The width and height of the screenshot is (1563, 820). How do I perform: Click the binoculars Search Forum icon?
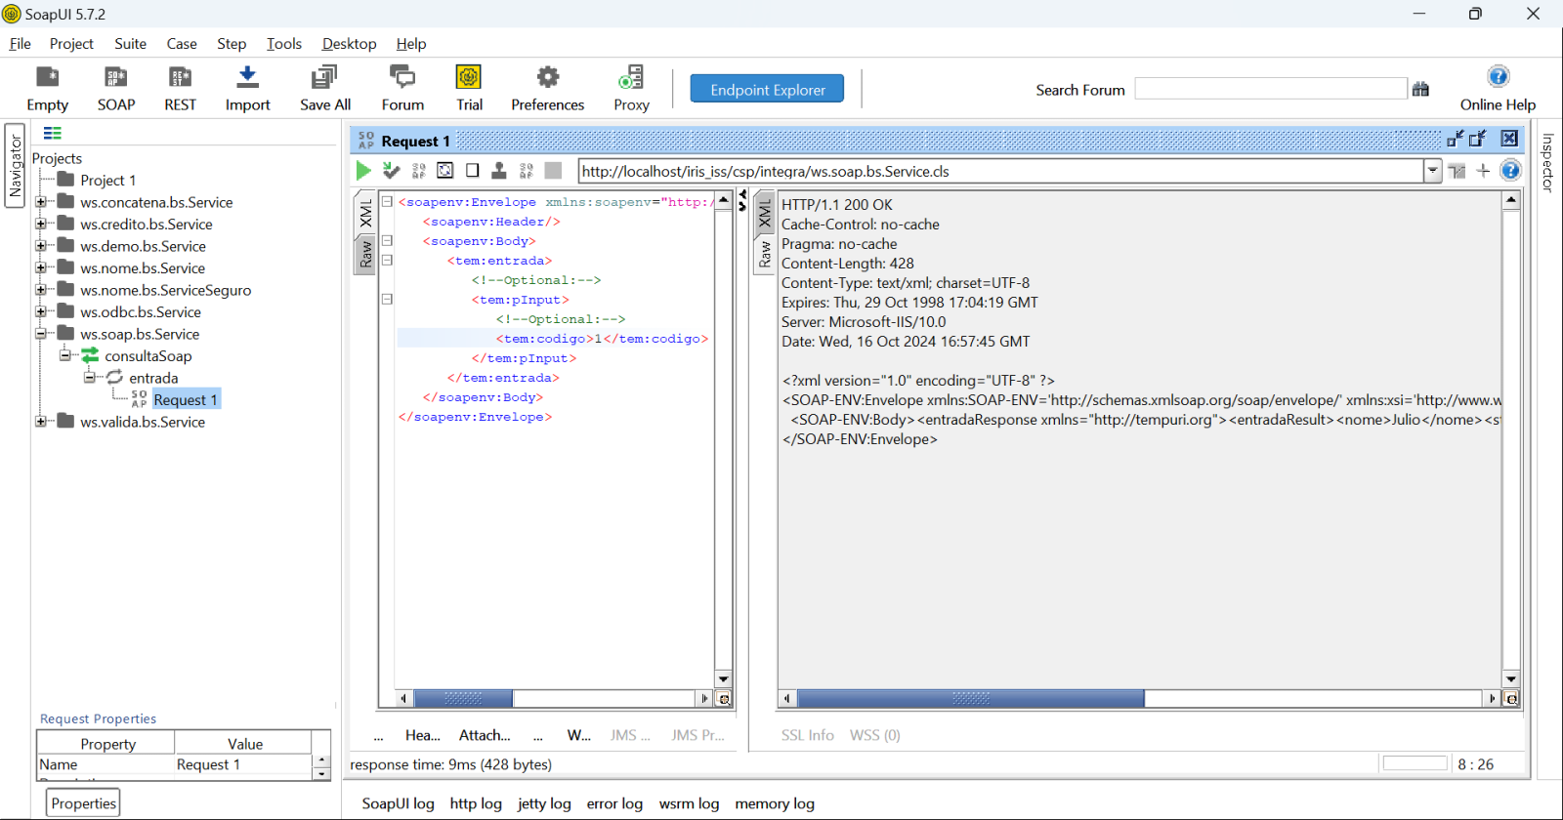pyautogui.click(x=1420, y=90)
